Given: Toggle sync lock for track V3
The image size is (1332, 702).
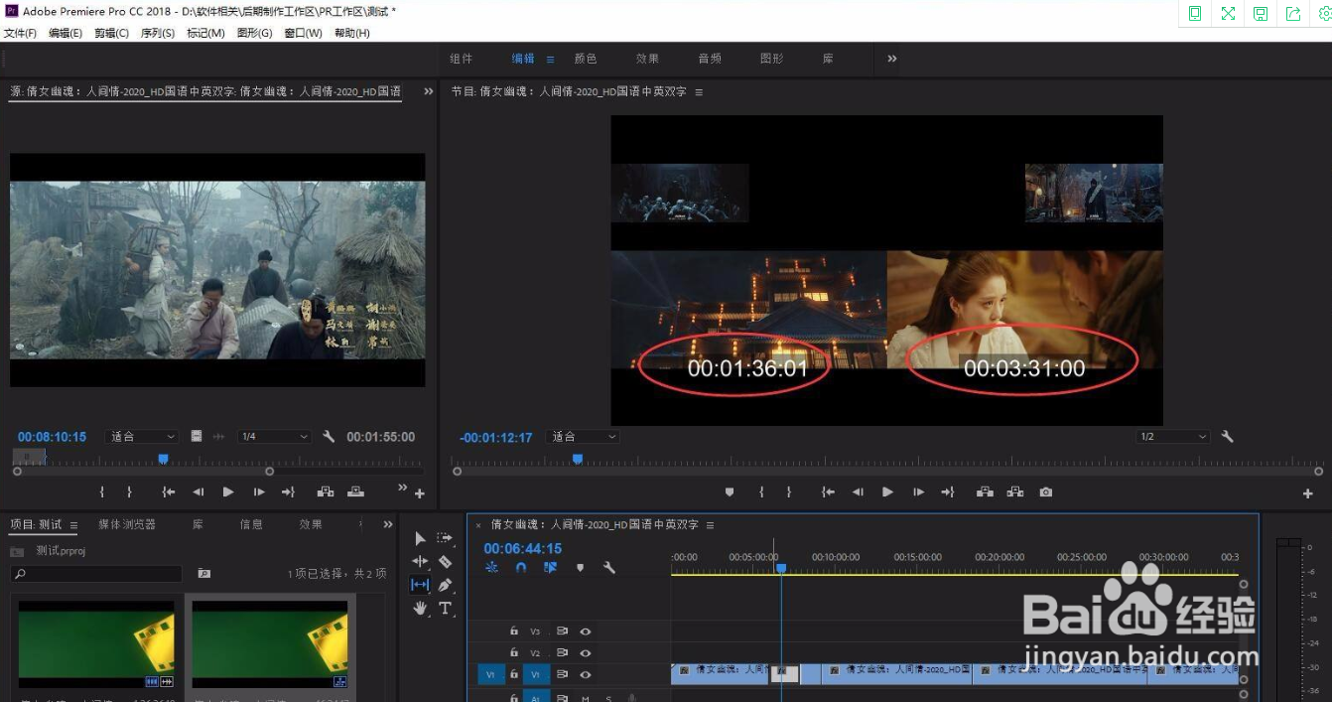Looking at the screenshot, I should (562, 632).
